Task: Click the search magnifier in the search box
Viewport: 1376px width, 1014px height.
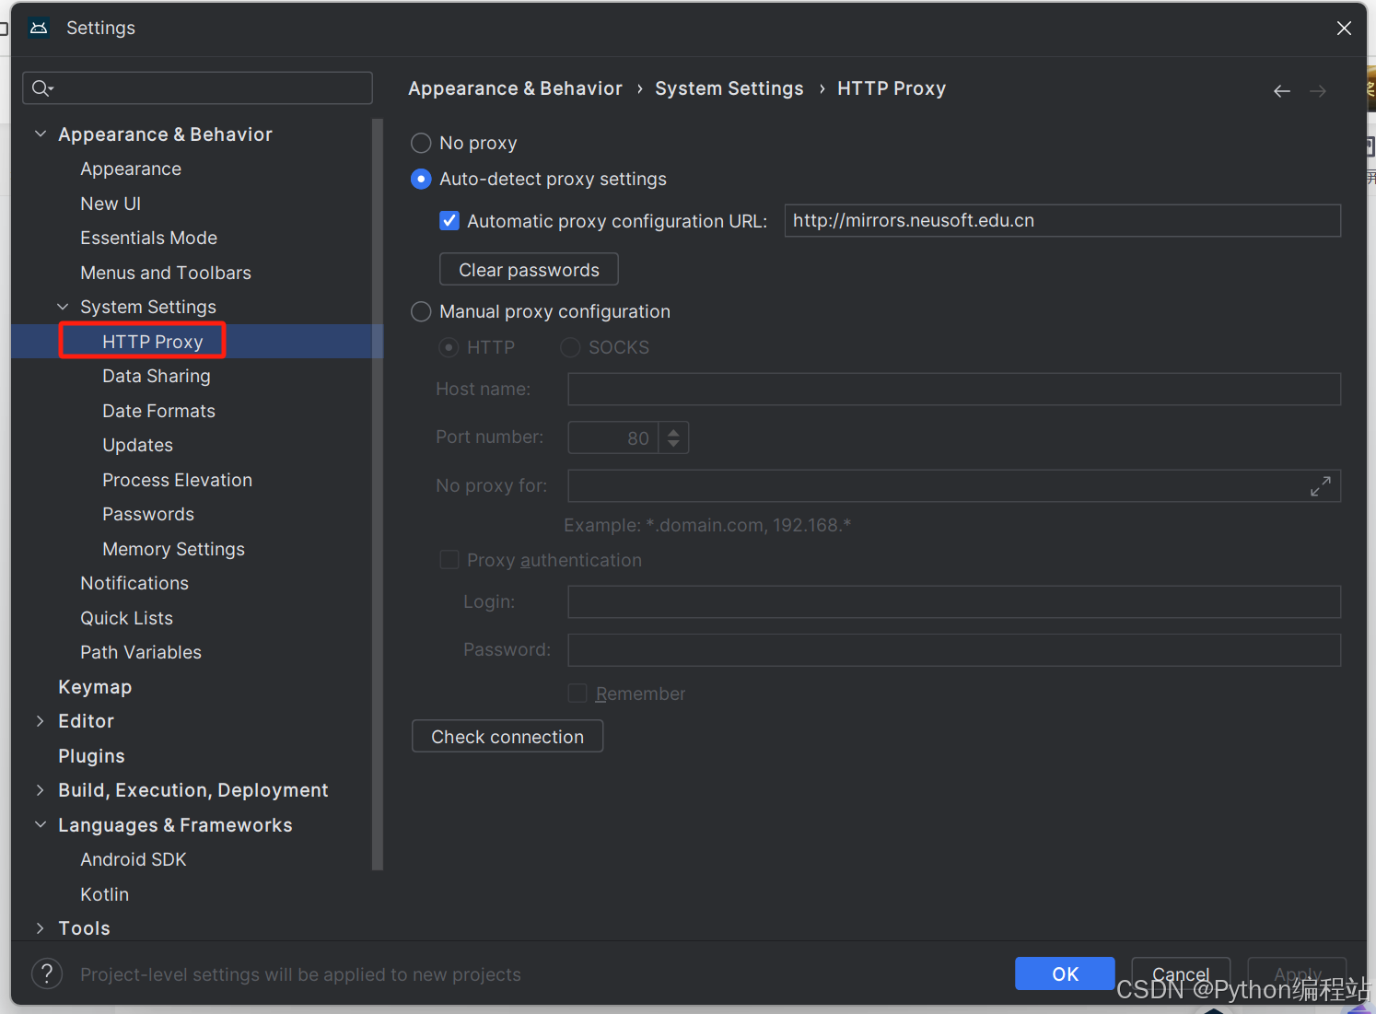Action: coord(41,87)
